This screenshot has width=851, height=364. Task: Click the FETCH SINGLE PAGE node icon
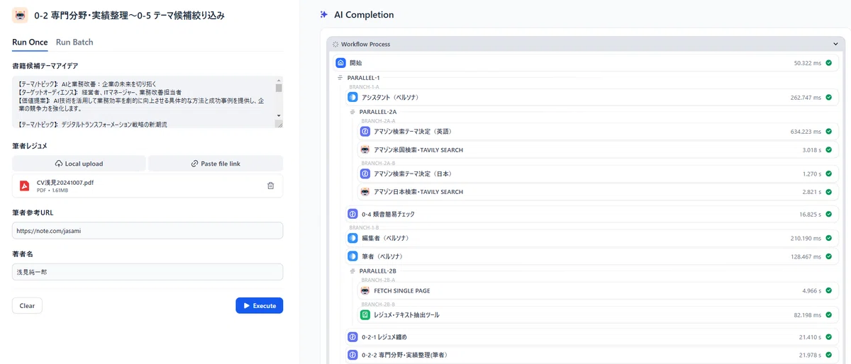click(x=365, y=290)
